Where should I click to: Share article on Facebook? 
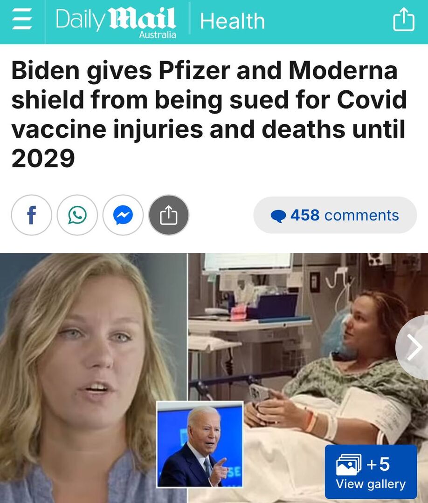click(31, 215)
